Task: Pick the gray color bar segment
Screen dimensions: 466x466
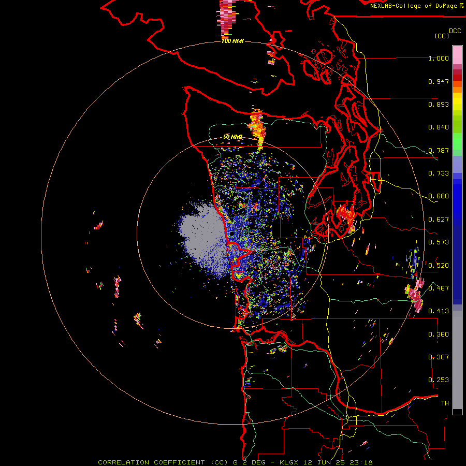Action: point(457,360)
